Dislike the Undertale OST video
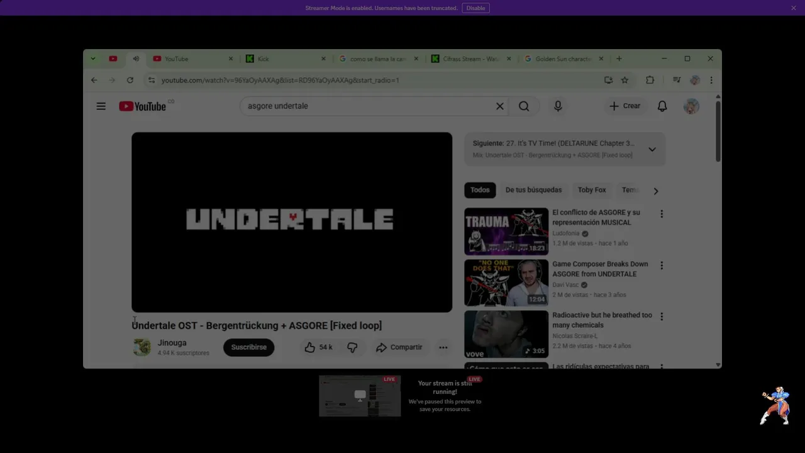The width and height of the screenshot is (805, 453). pyautogui.click(x=352, y=347)
